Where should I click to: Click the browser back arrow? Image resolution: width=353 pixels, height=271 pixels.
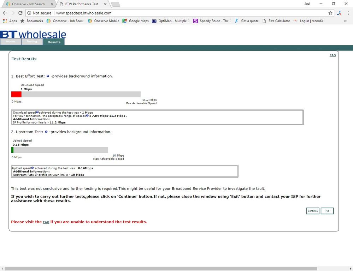tap(5, 13)
